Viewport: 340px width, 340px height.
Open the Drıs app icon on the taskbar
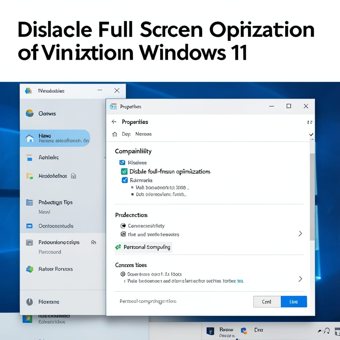tap(244, 331)
